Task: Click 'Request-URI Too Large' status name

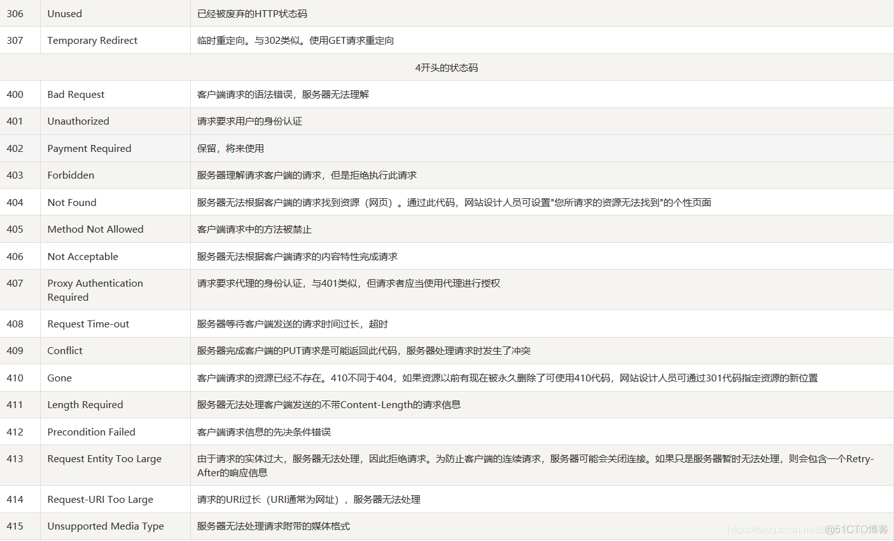Action: point(101,499)
